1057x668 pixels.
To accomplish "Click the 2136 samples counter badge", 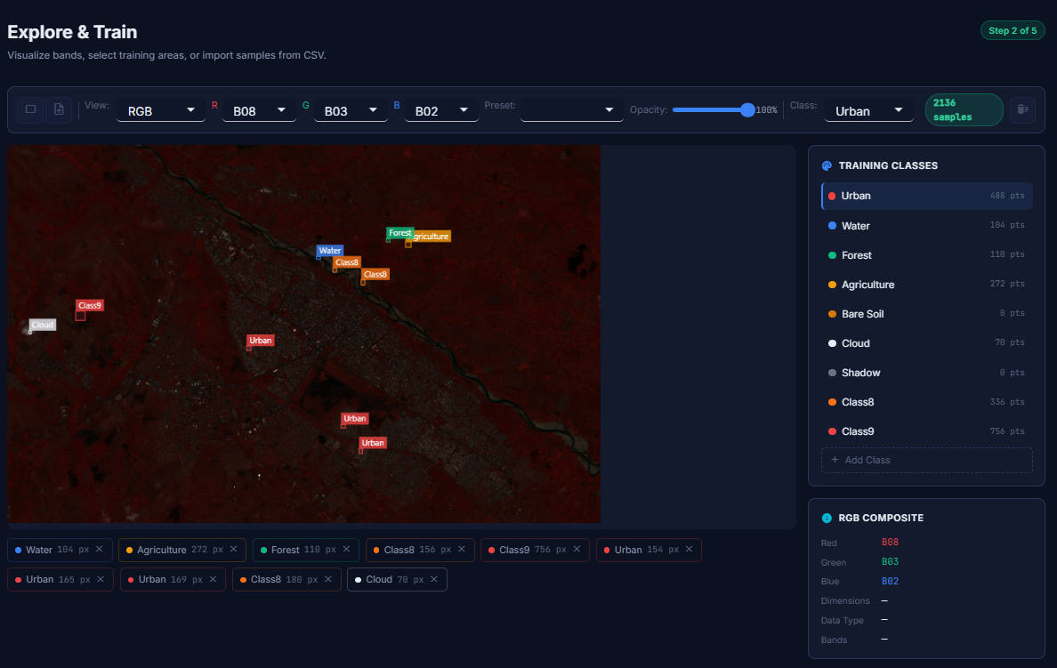I will pyautogui.click(x=964, y=109).
